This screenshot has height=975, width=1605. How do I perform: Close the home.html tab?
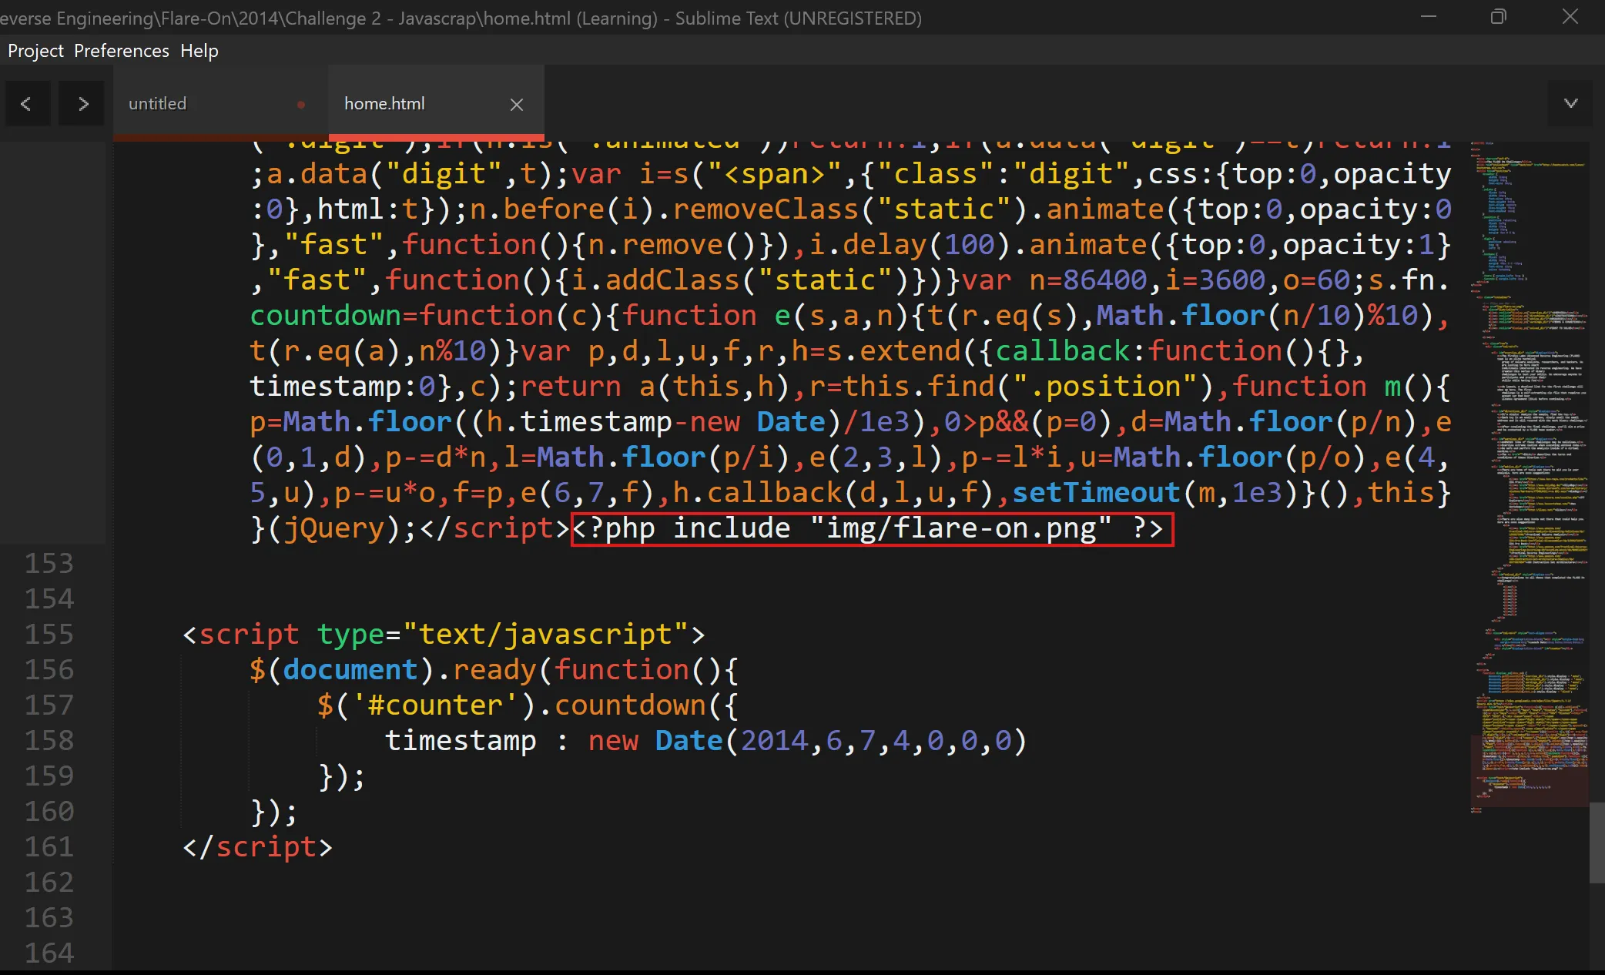pos(516,104)
